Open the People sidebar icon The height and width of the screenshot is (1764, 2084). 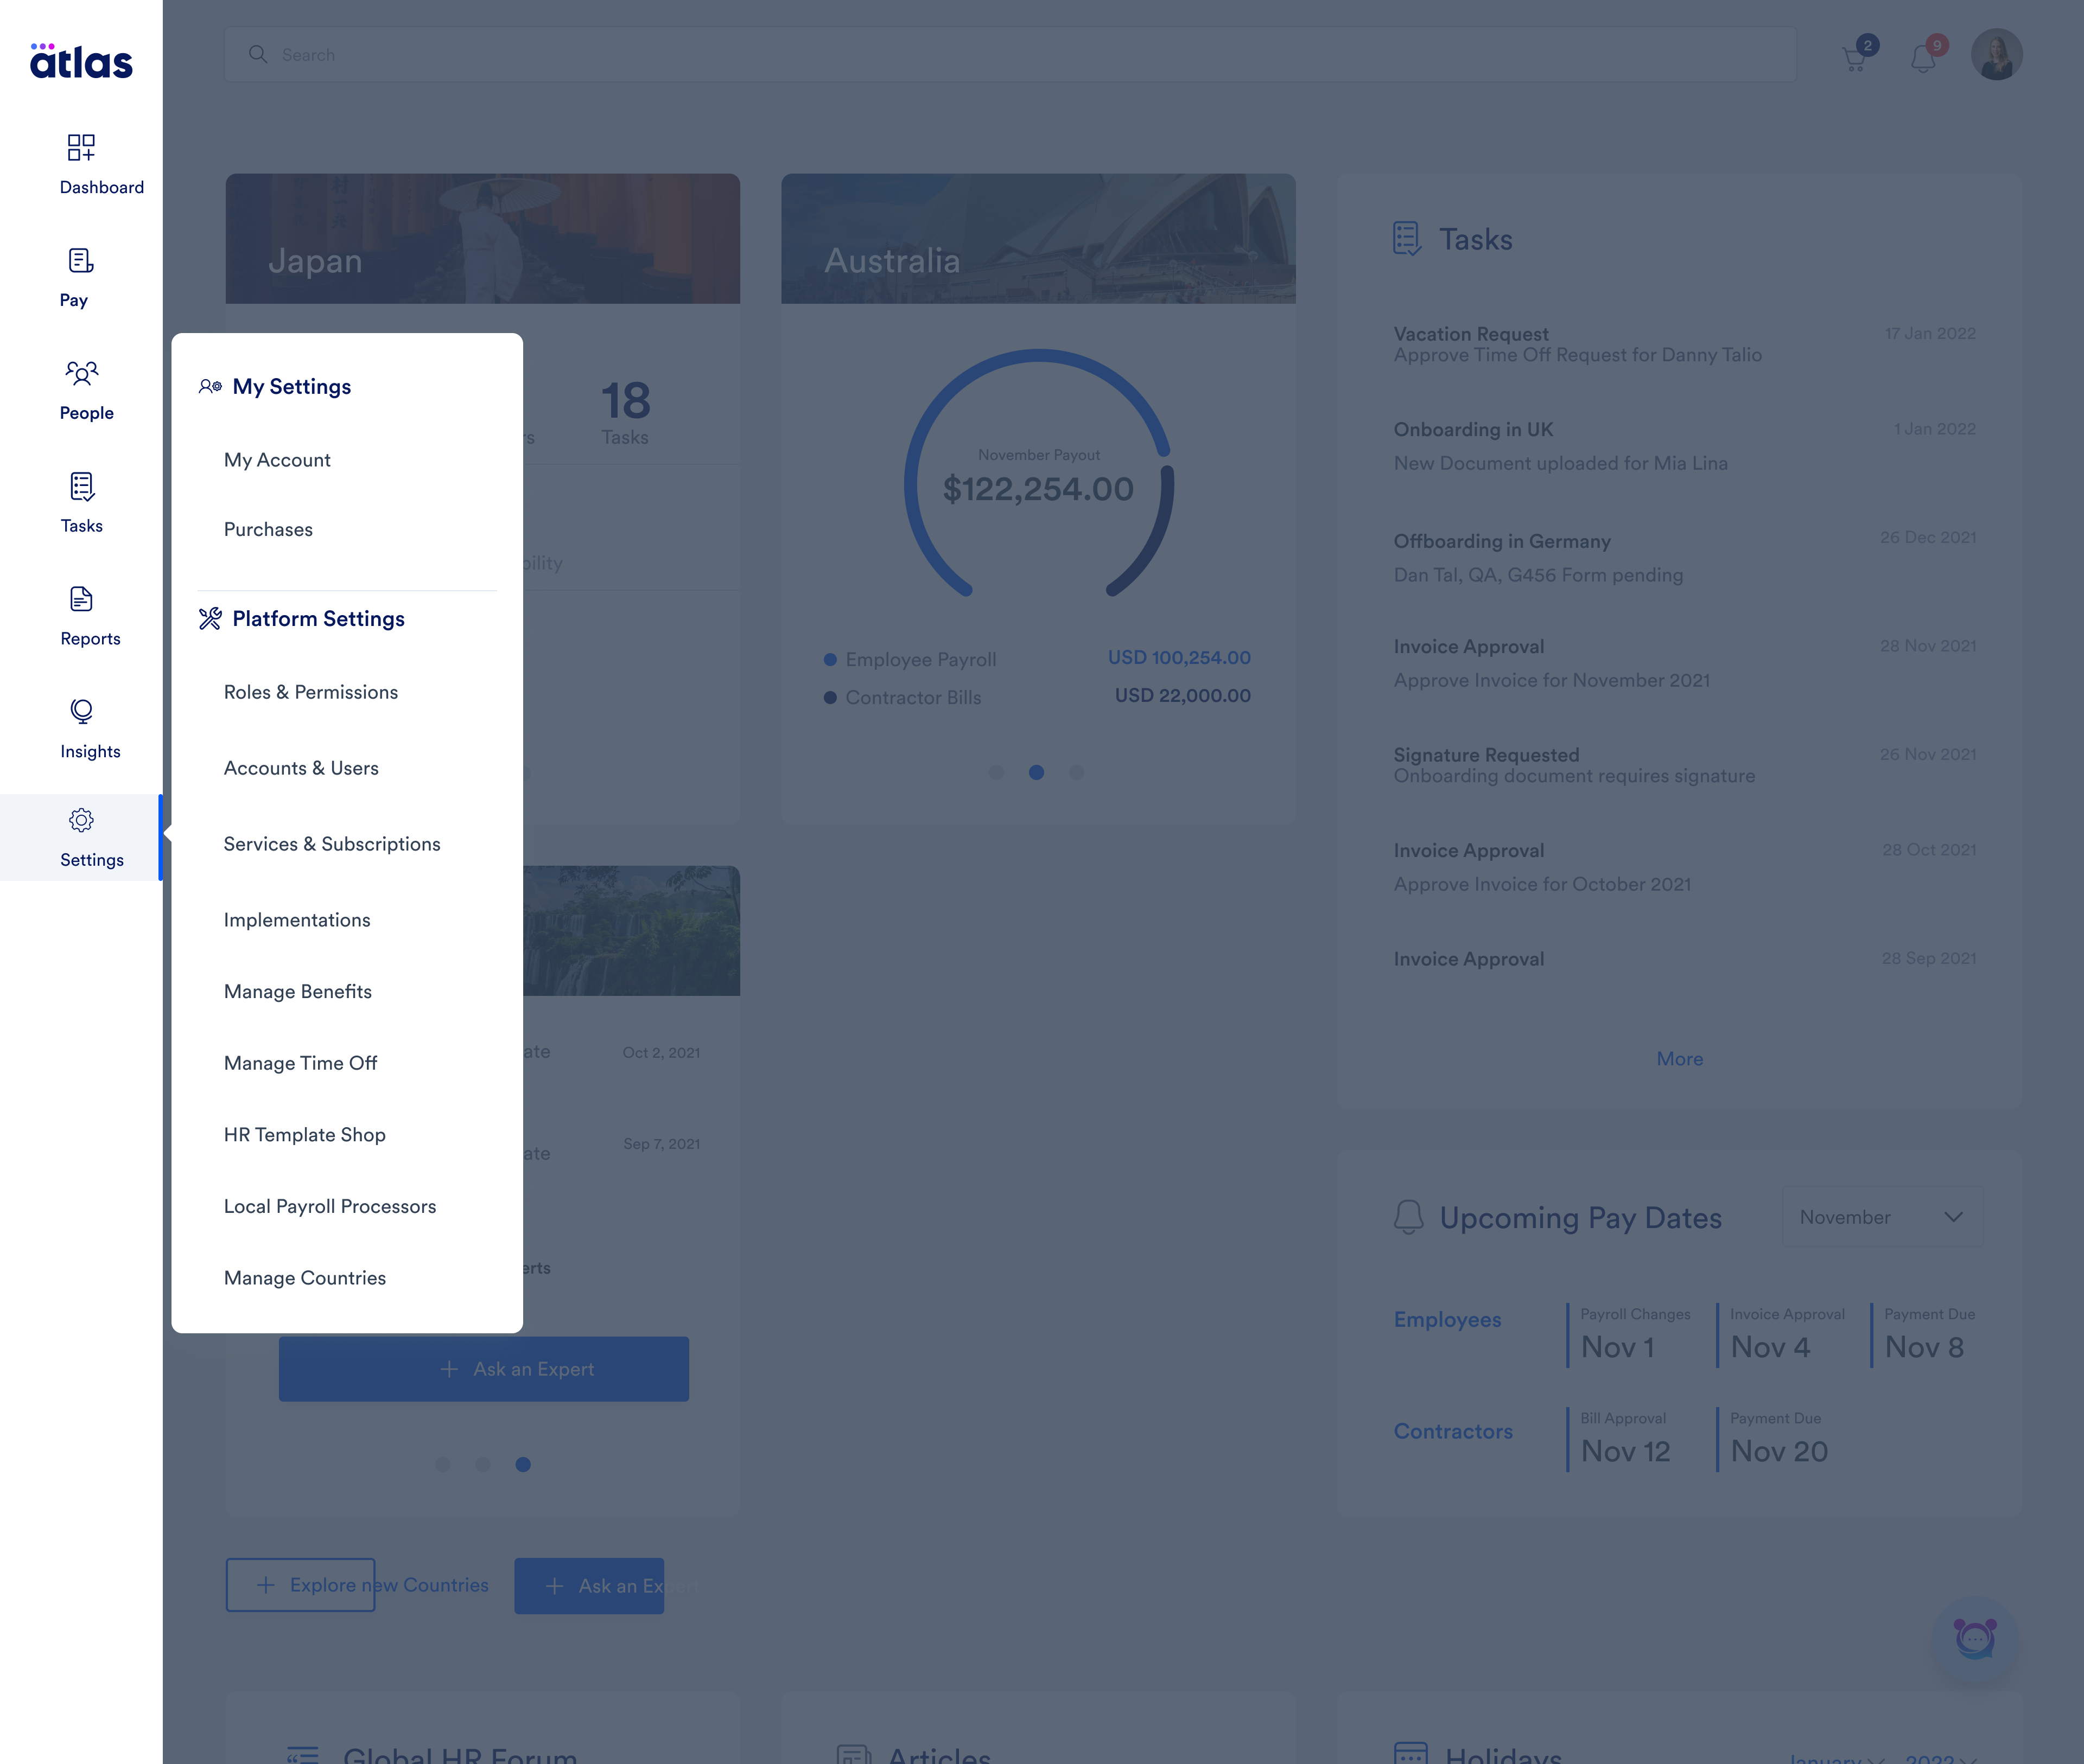click(x=81, y=374)
